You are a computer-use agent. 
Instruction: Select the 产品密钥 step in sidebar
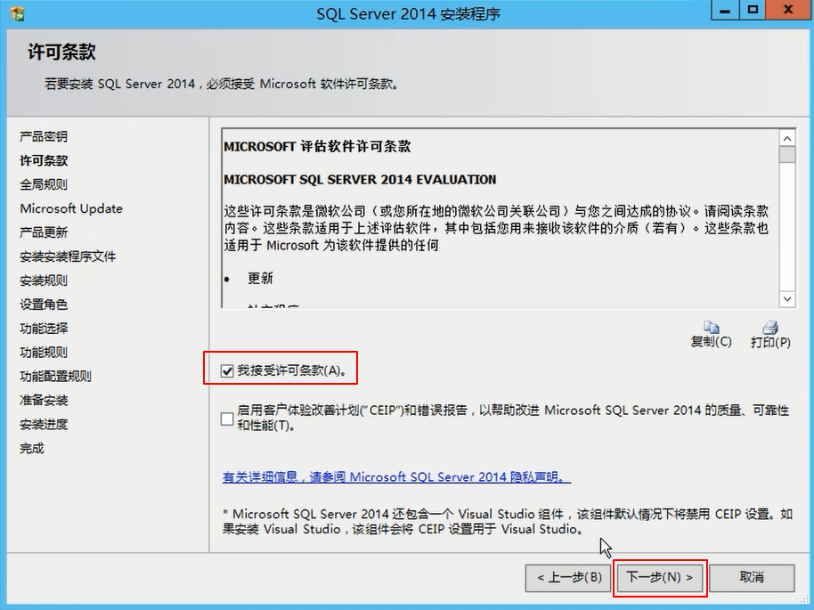point(44,136)
